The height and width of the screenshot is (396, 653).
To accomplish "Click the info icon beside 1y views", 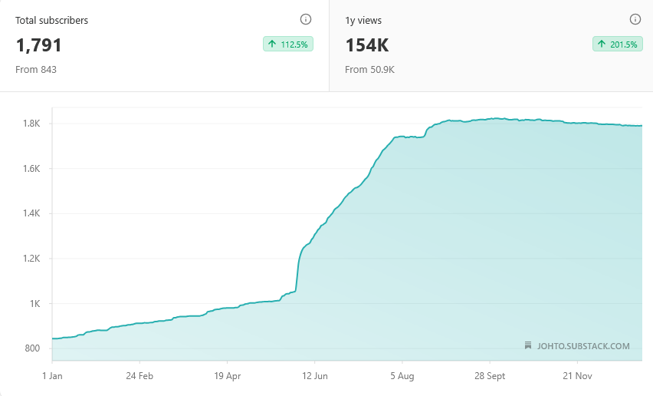I will tap(635, 20).
